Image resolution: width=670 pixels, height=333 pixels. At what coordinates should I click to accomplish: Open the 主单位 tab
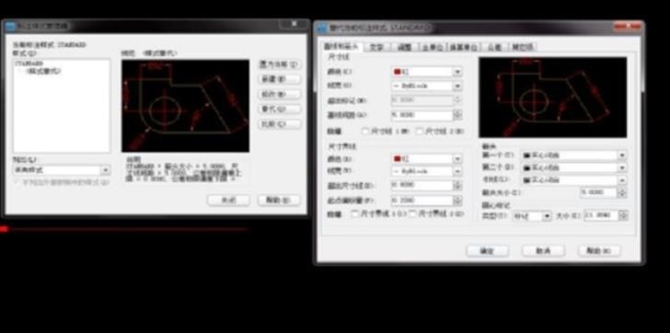click(433, 47)
